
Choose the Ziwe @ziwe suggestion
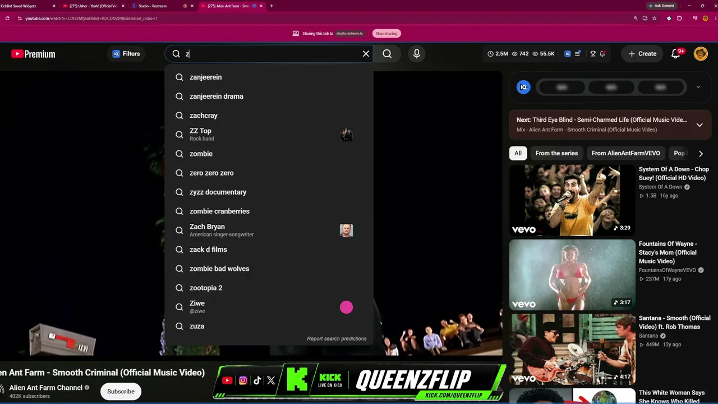tap(269, 307)
